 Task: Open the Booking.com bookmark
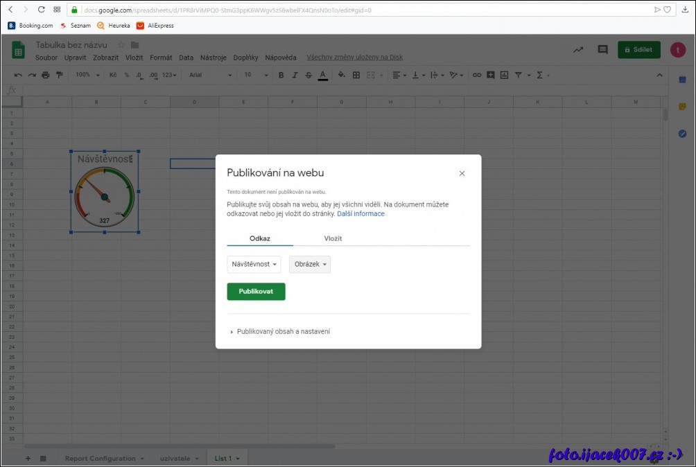(x=31, y=26)
